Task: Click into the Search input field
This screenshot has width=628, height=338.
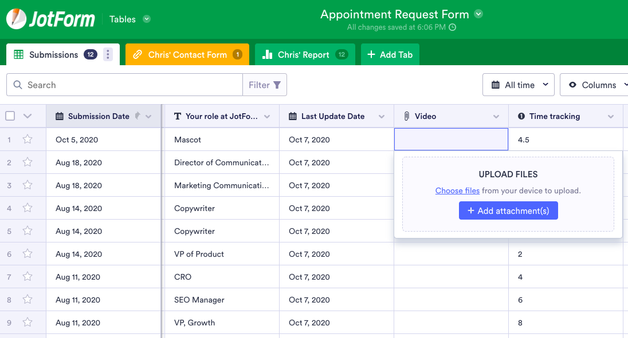Action: coord(132,85)
